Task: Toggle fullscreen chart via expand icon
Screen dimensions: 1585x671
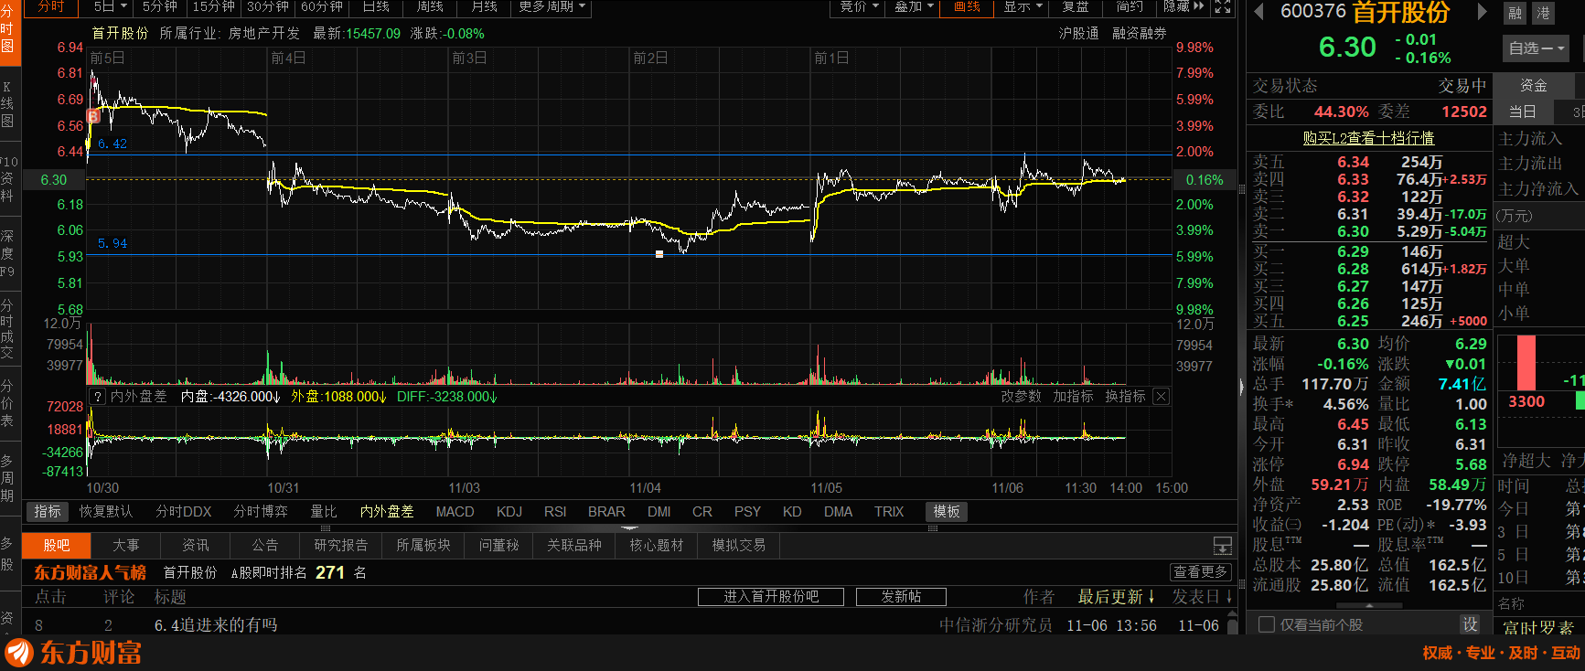Action: tap(1223, 7)
